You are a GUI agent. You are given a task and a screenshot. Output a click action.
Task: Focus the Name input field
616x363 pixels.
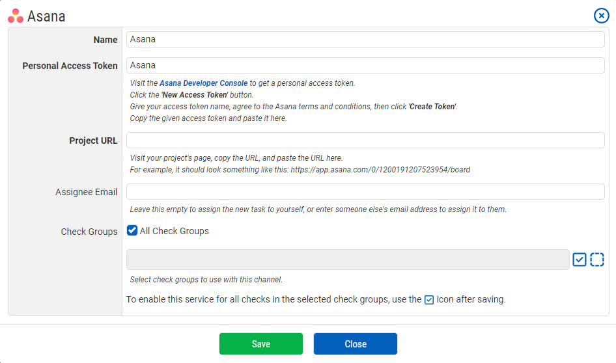click(365, 40)
